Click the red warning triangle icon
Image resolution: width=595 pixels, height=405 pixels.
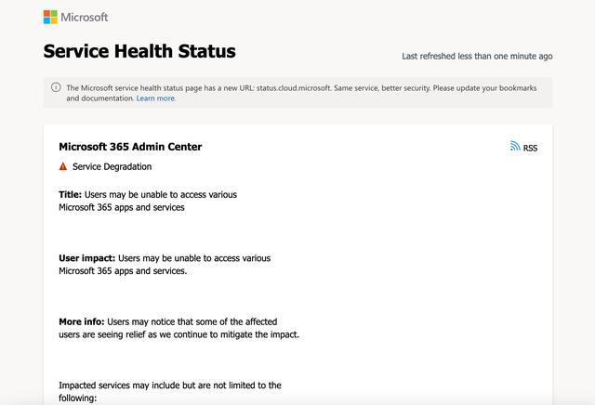tap(63, 167)
